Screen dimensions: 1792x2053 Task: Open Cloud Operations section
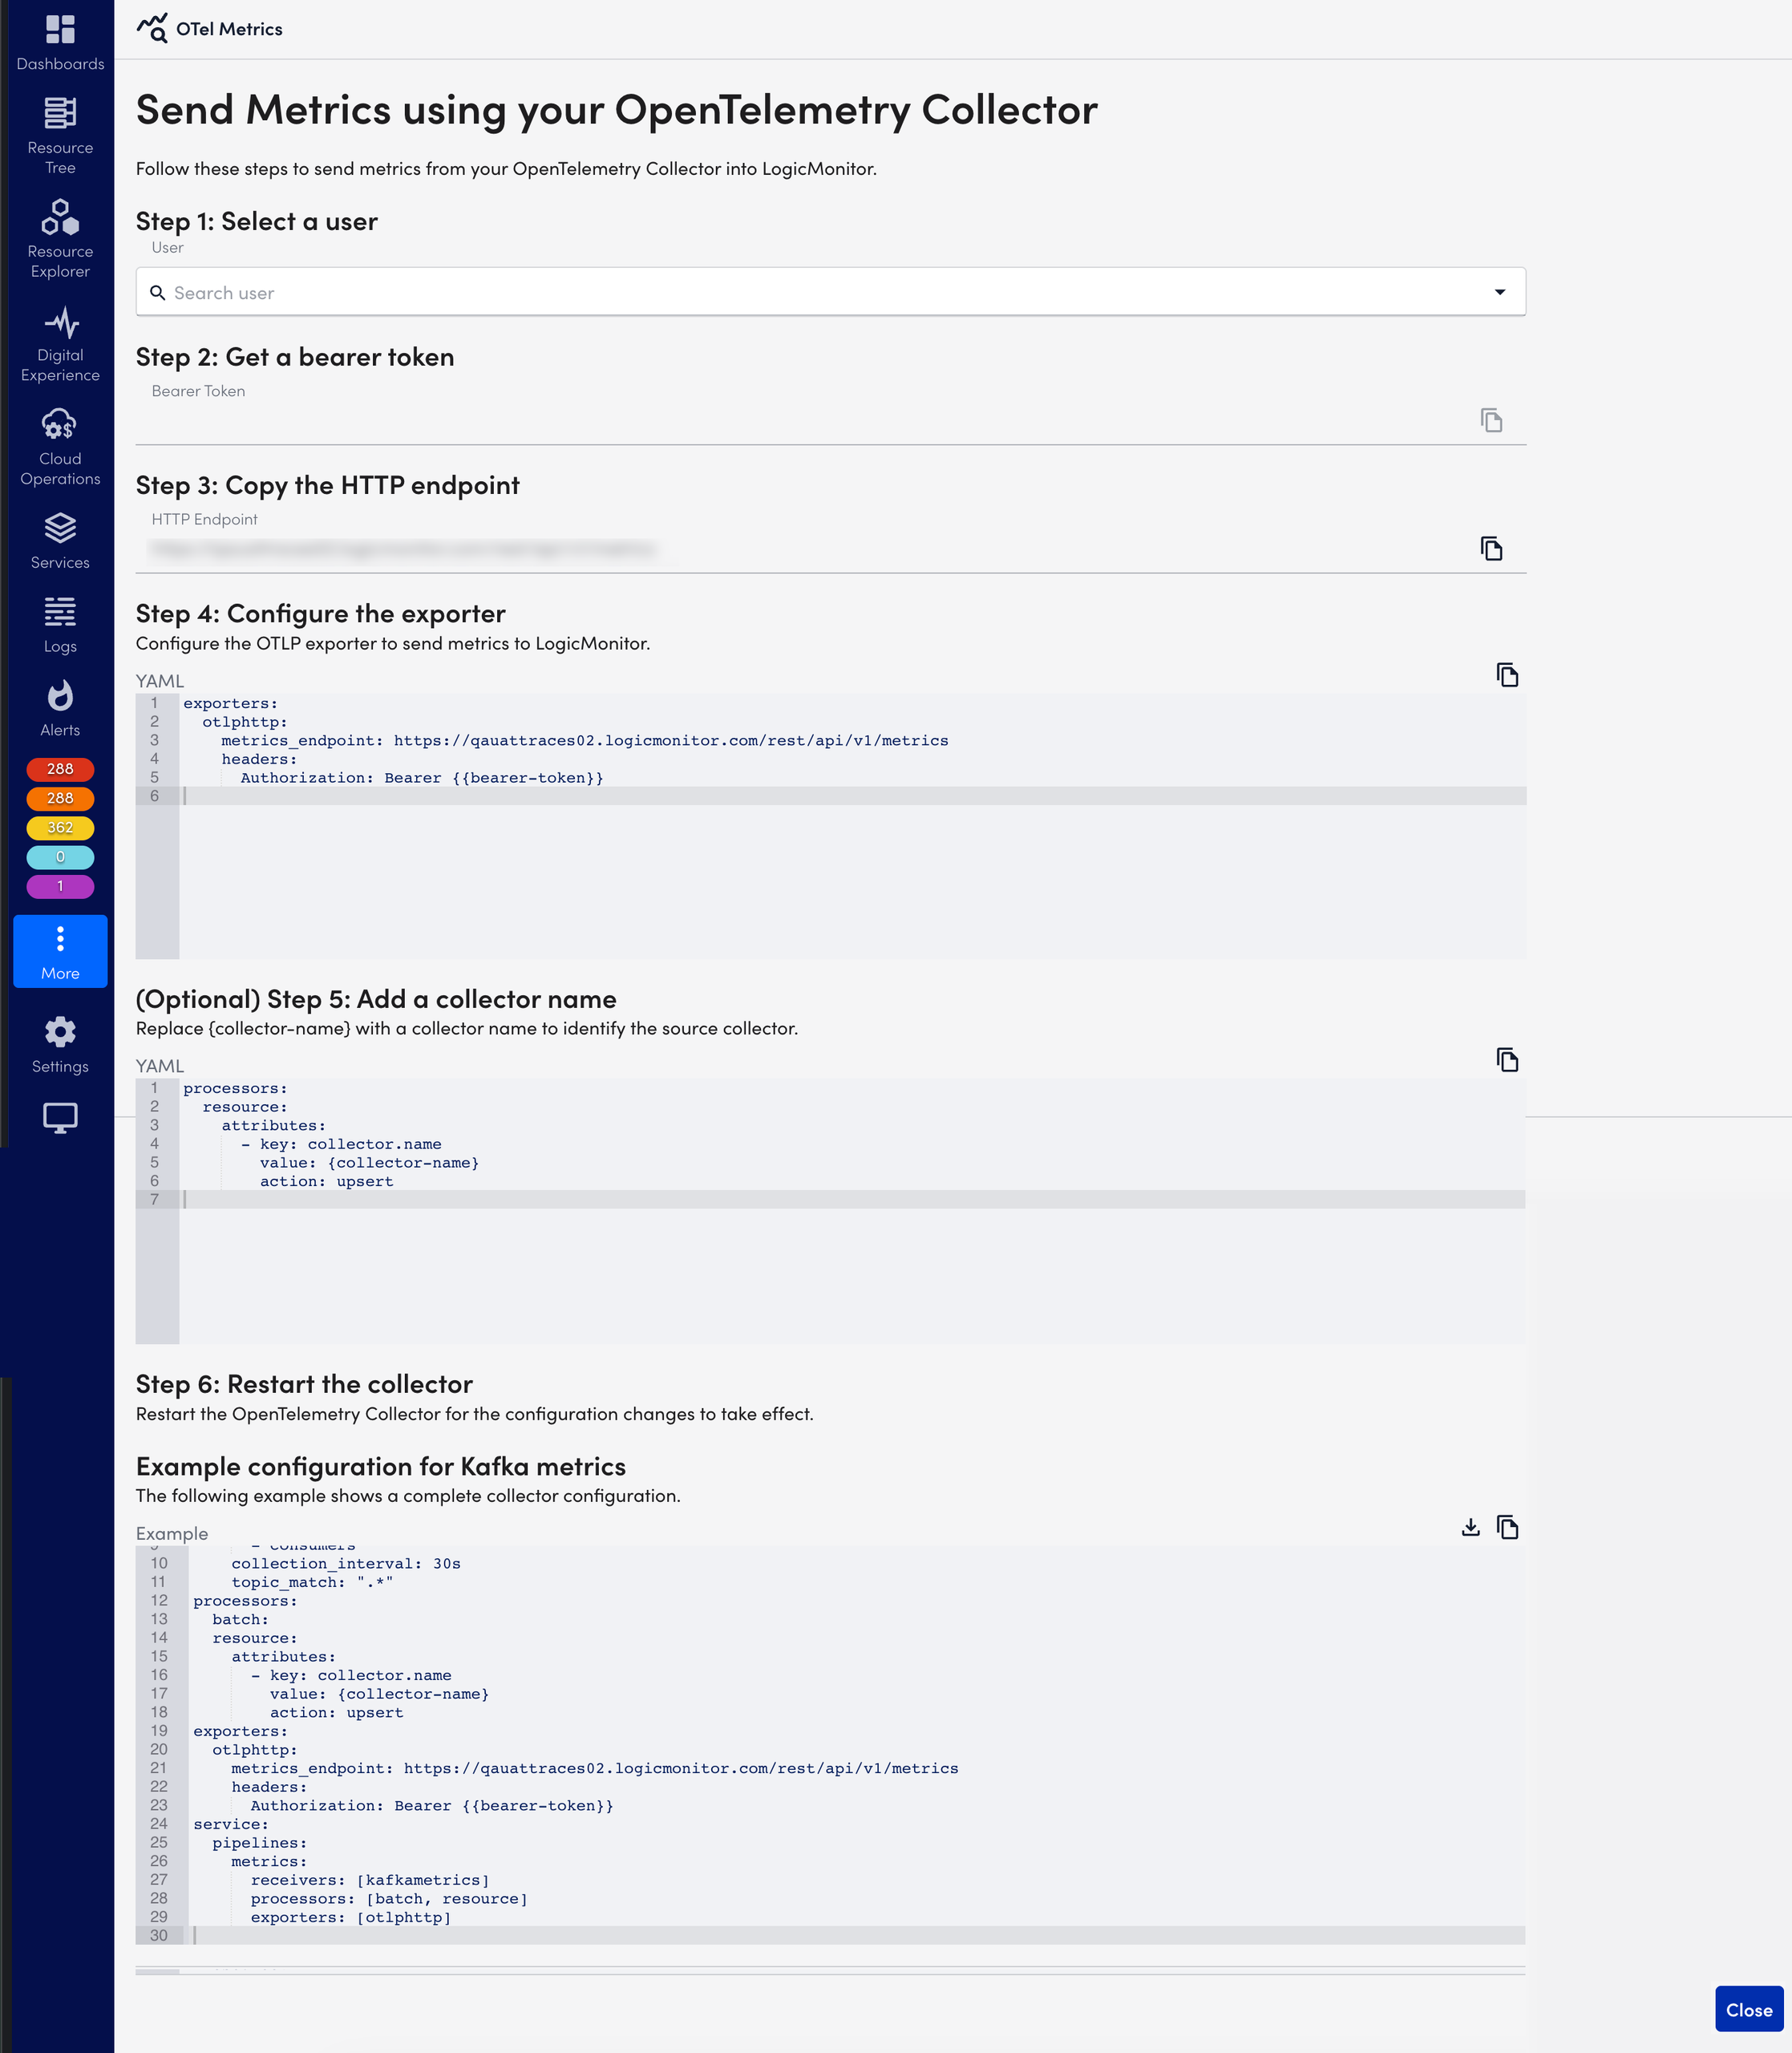coord(60,448)
